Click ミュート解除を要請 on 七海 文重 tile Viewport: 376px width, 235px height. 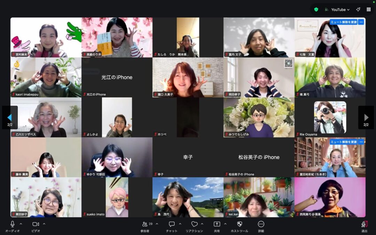pyautogui.click(x=344, y=22)
